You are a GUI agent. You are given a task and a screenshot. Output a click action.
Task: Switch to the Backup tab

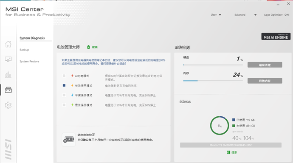pos(24,50)
